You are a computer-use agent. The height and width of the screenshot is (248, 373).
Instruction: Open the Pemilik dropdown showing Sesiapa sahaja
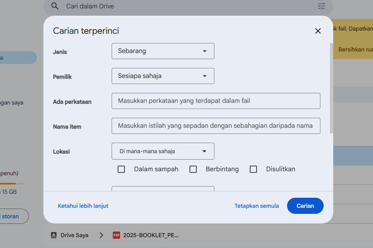(x=163, y=76)
